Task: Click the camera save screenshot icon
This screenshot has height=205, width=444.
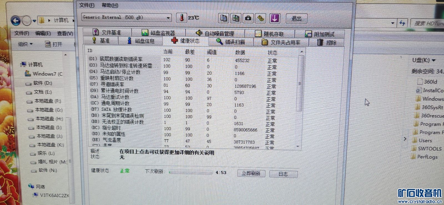Action: tap(248, 18)
